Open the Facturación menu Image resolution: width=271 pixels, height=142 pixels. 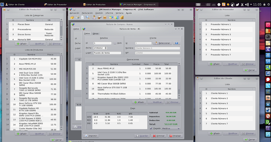point(87,13)
